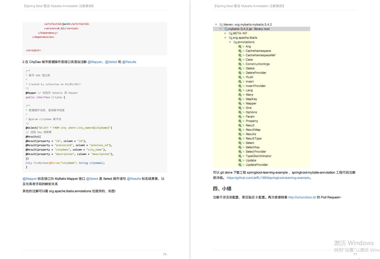Open @Mapper link in paragraph below code
380x259 pixels.
[x=30, y=179]
